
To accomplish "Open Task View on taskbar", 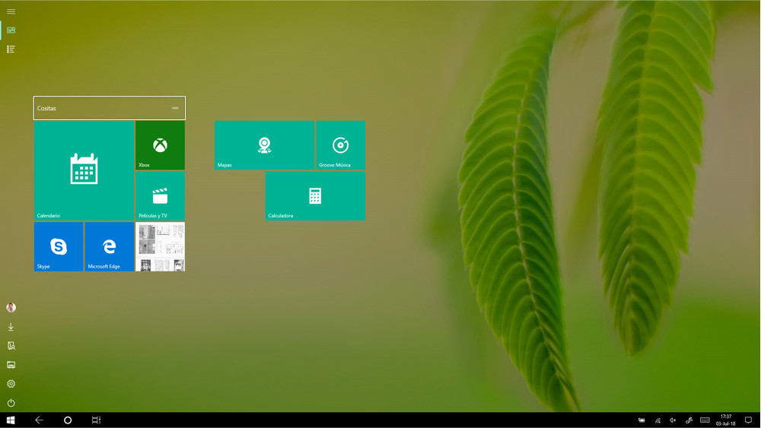I will (x=96, y=420).
